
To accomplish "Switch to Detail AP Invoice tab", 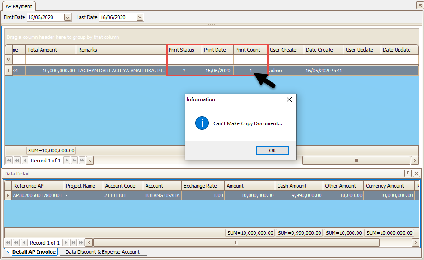I will pos(34,252).
